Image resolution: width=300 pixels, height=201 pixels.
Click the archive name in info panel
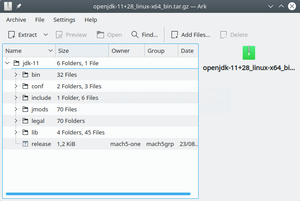249,68
